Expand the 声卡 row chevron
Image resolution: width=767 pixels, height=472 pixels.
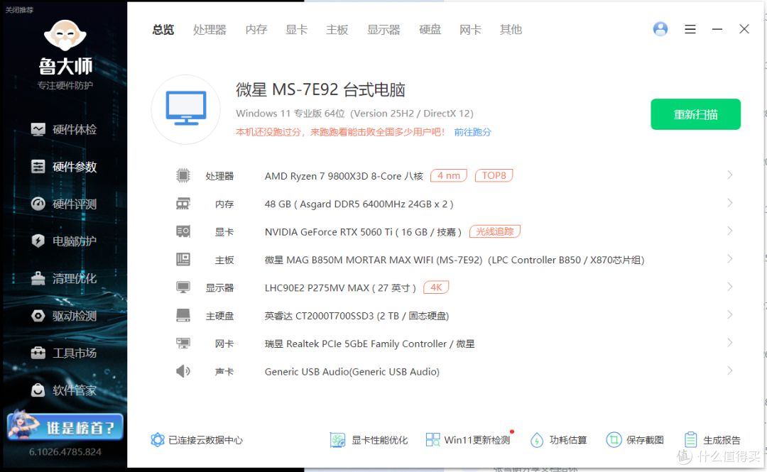pyautogui.click(x=730, y=371)
